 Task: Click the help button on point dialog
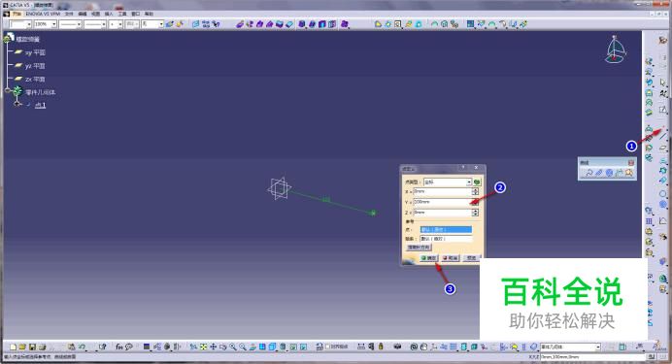coord(463,167)
